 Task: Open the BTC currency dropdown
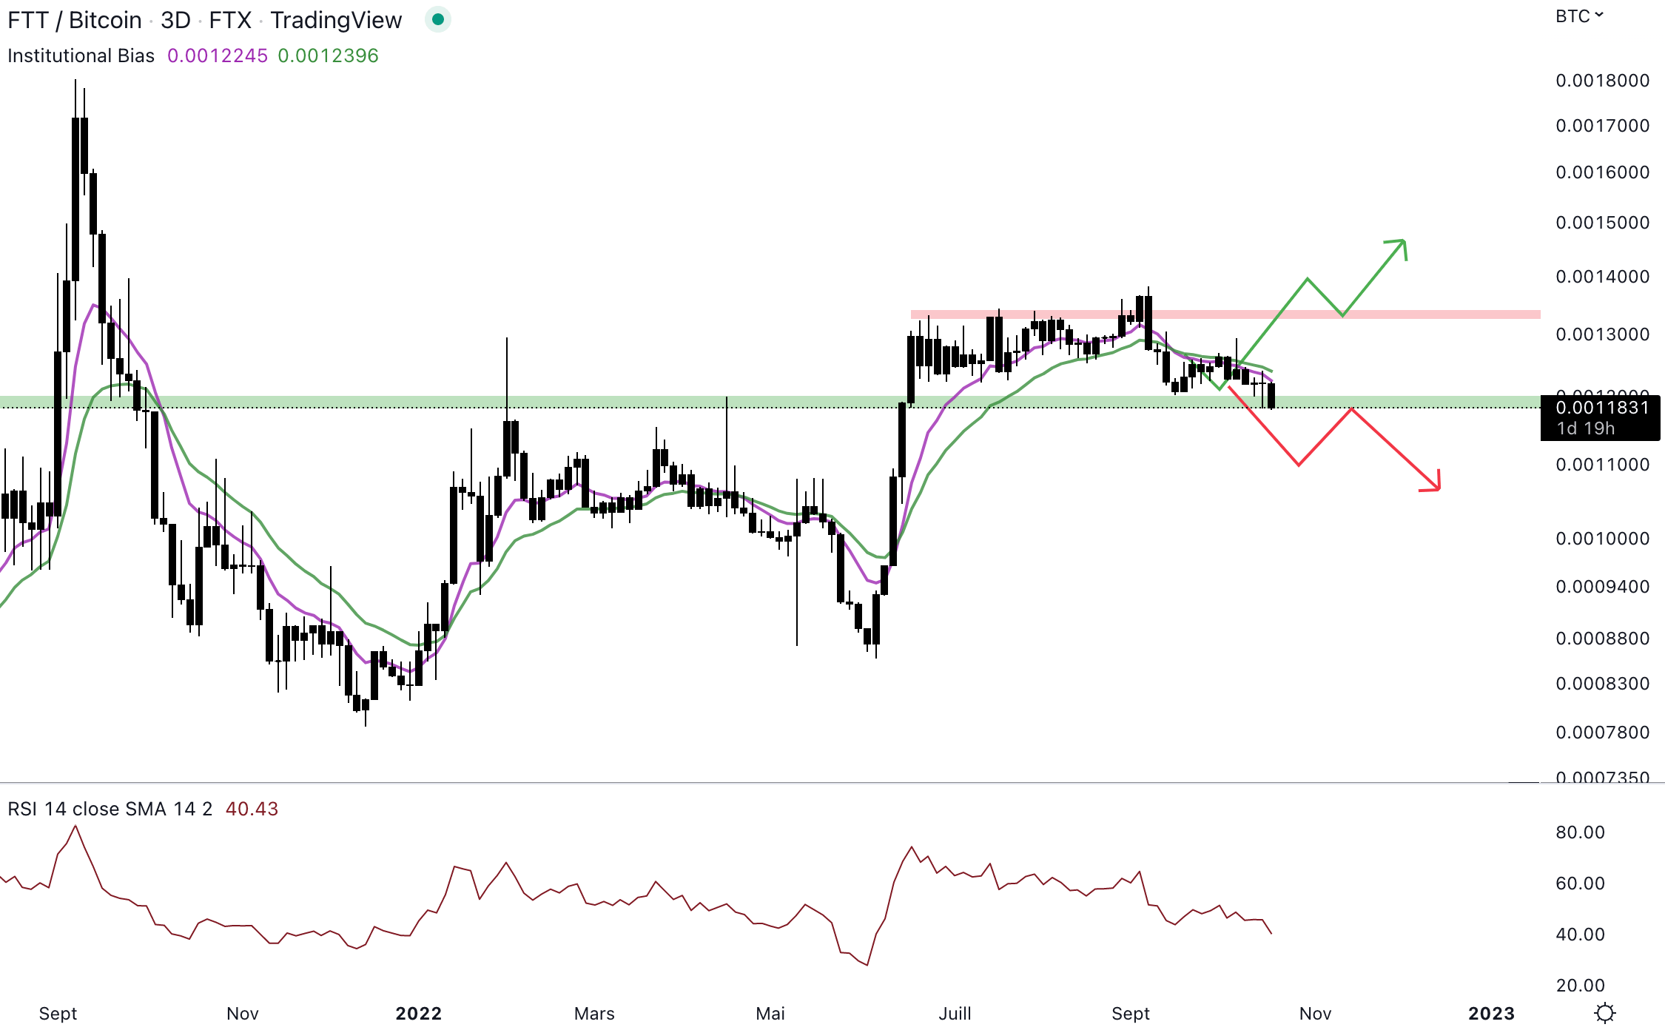coord(1578,16)
